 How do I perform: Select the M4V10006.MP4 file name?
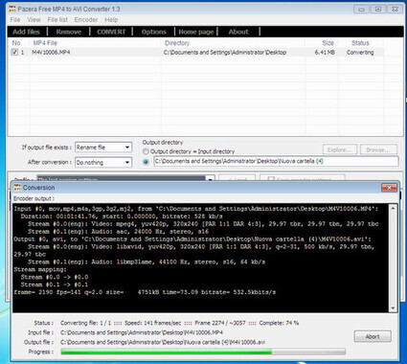pos(51,53)
